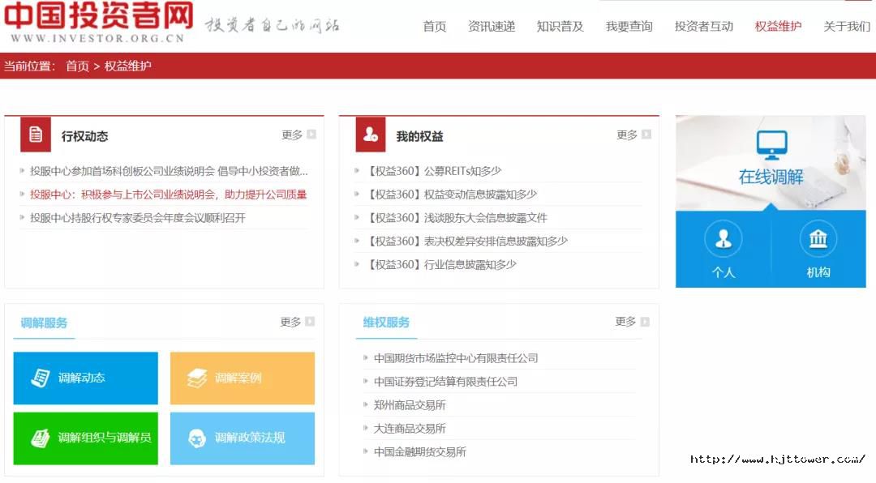
Task: Expand 更多 in the 行权动态 panel
Action: tap(298, 135)
